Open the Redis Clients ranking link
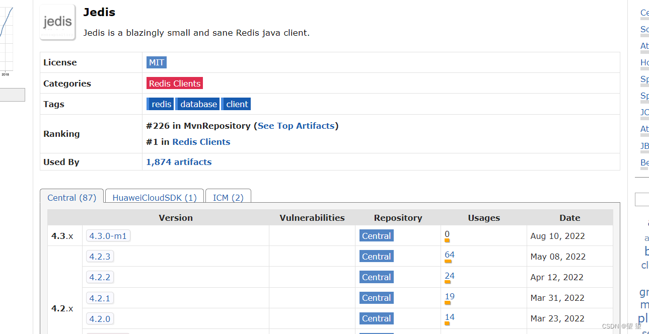This screenshot has width=649, height=334. (201, 141)
